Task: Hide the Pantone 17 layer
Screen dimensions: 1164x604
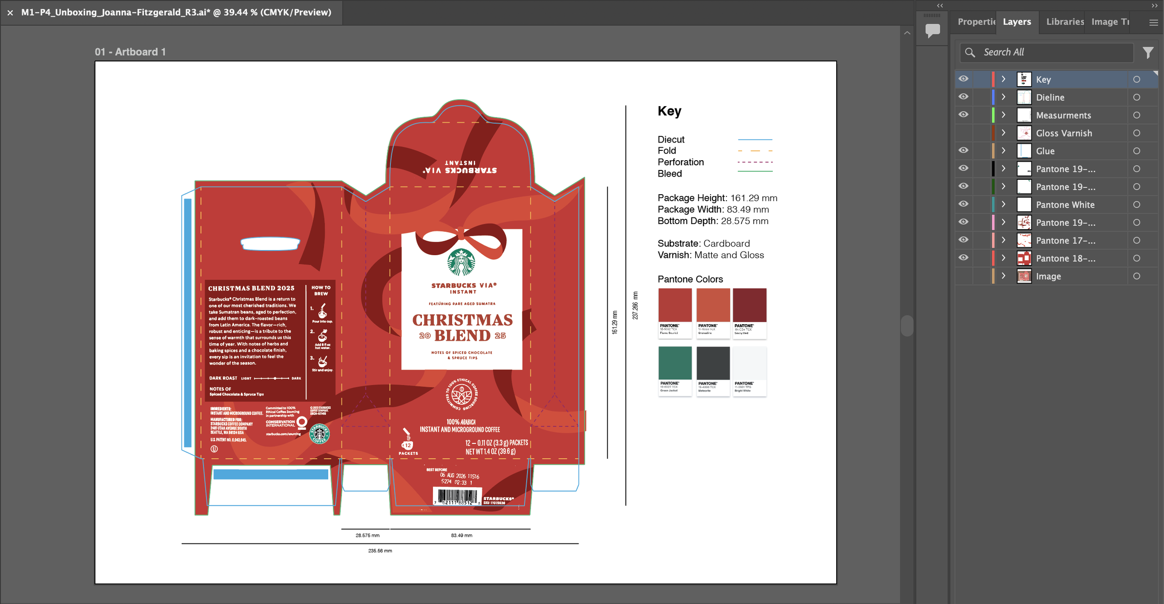Action: [963, 240]
